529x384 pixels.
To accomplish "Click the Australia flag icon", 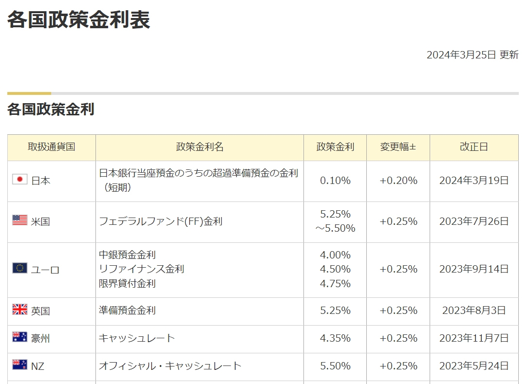I will coord(19,337).
